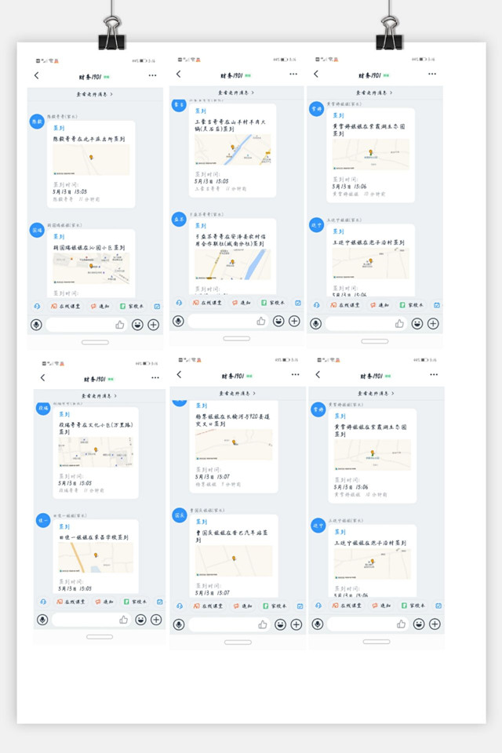Open three-dot menu in top-middle phone screen
This screenshot has width=502, height=753.
(293, 74)
